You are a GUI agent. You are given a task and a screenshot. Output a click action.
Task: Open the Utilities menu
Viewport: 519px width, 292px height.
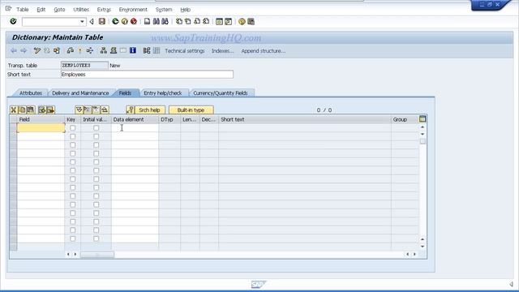(81, 10)
